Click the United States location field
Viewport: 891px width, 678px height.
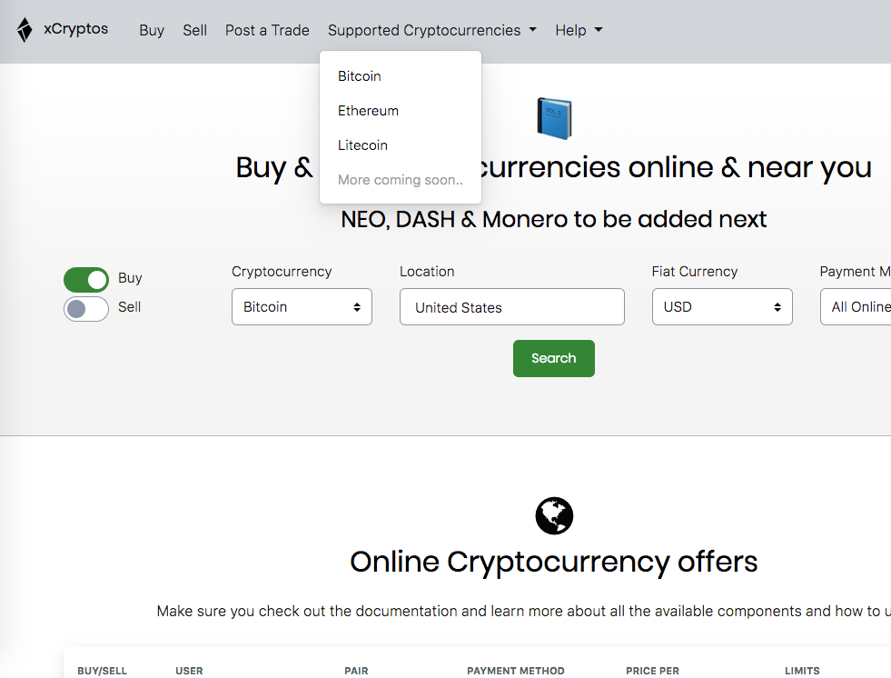(511, 306)
